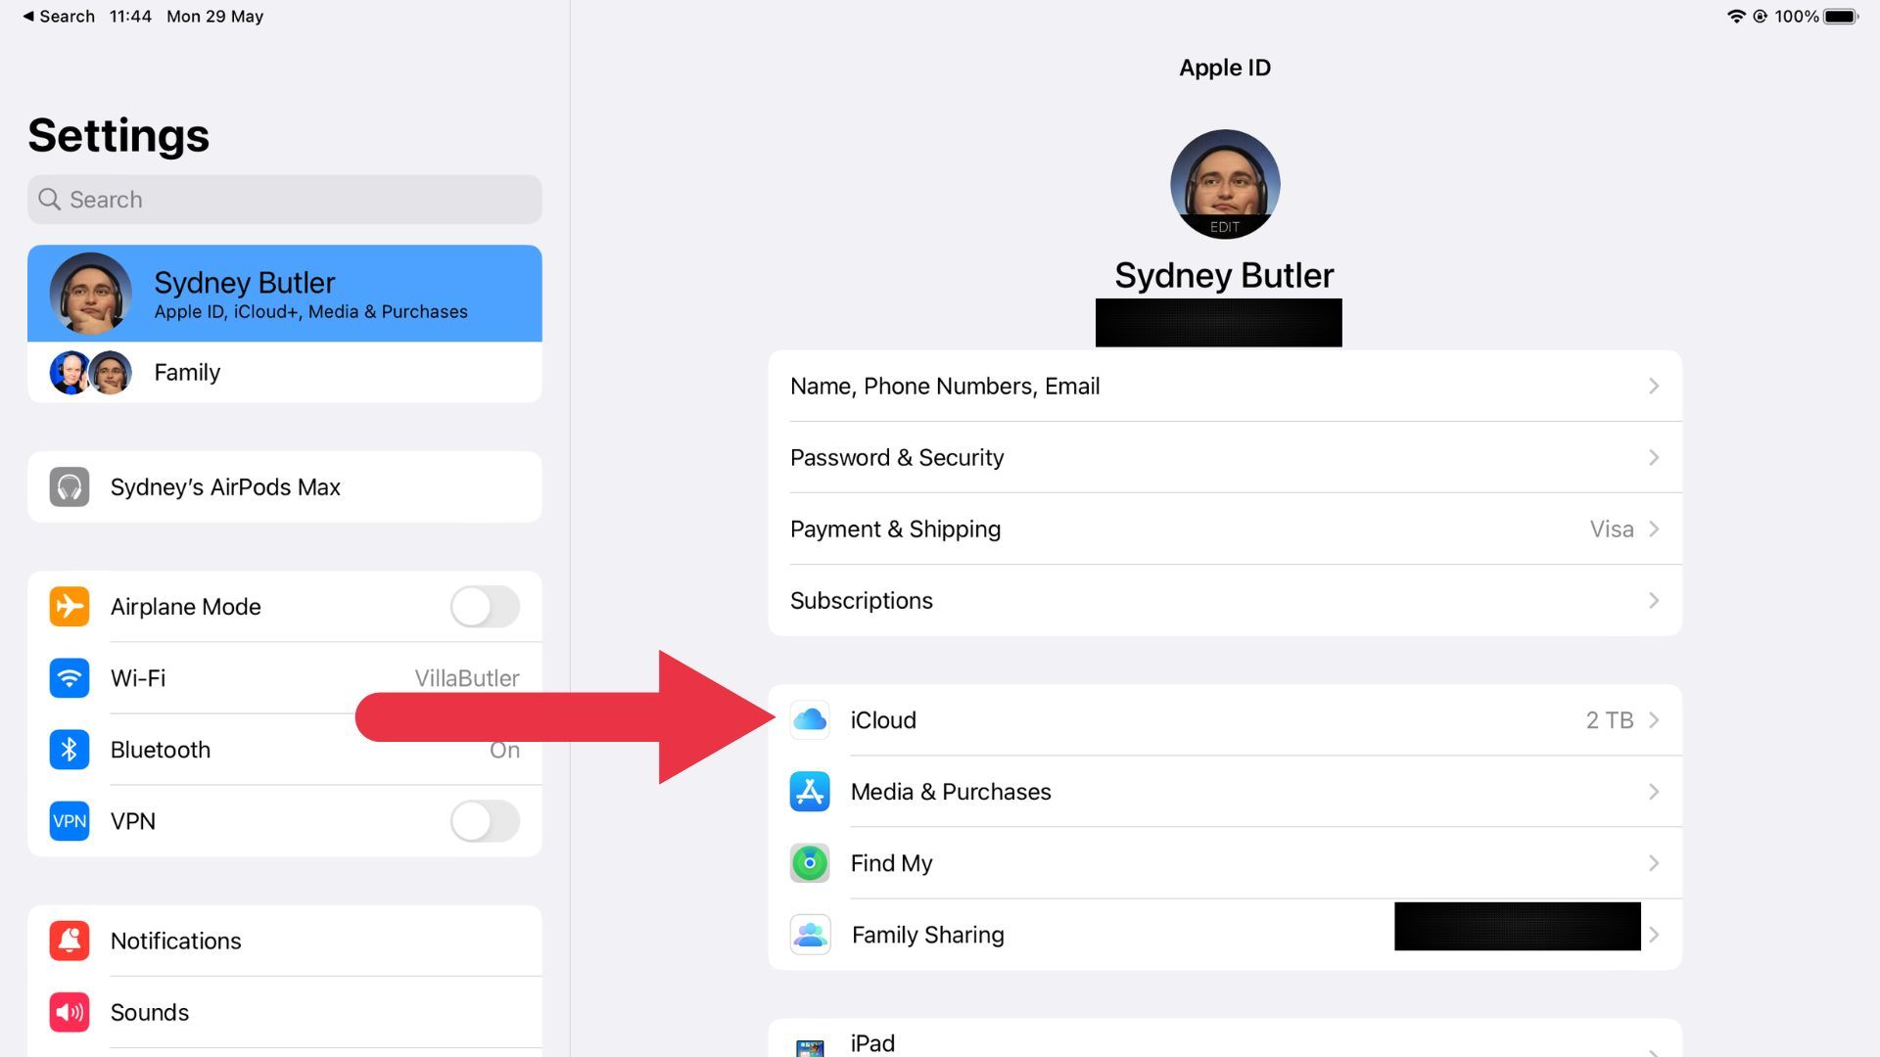Viewport: 1880px width, 1057px height.
Task: Select Airplane Mode icon
Action: coord(69,605)
